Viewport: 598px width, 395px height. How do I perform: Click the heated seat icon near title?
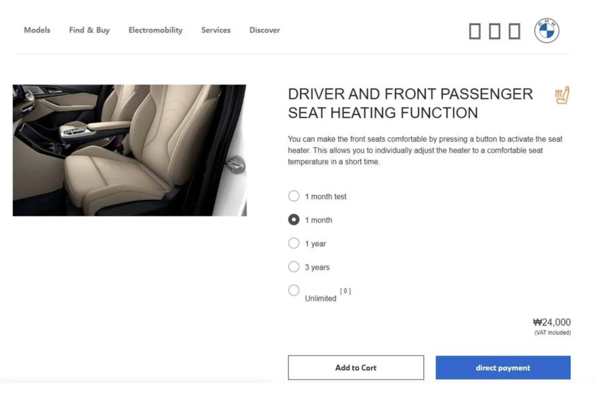[562, 95]
